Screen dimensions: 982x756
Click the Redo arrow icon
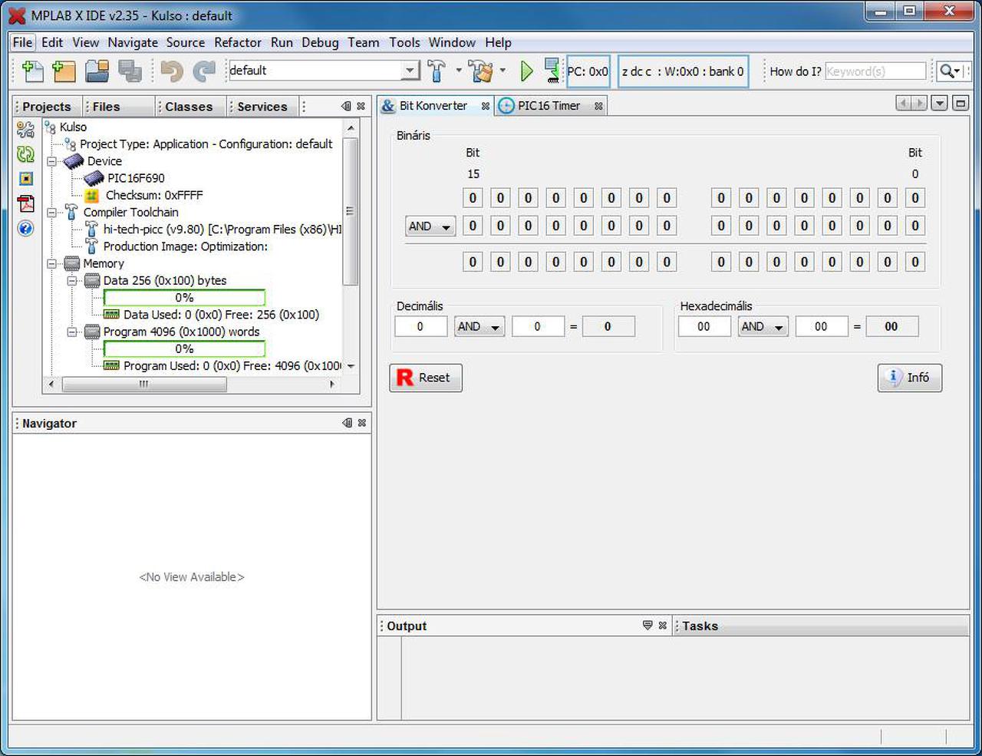[204, 71]
